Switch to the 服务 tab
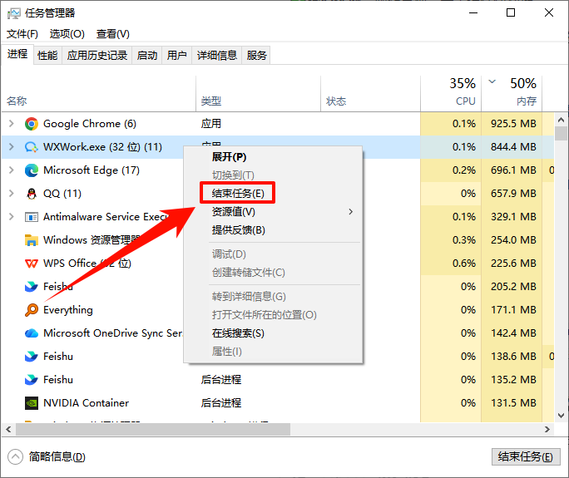 click(256, 56)
